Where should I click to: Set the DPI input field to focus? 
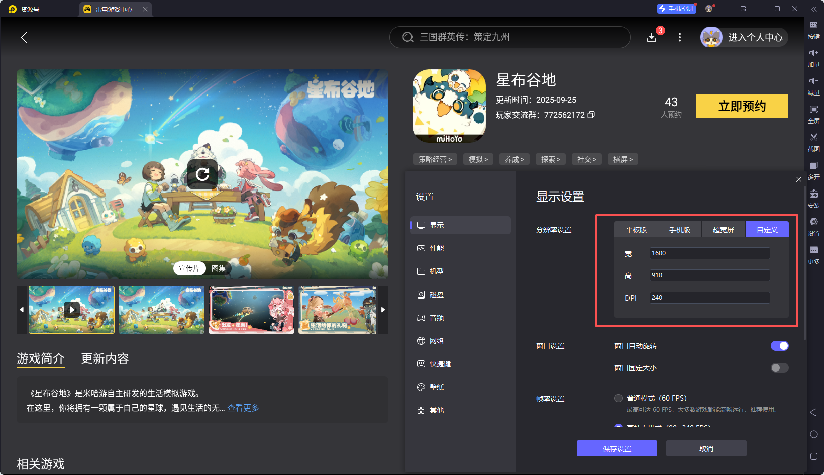(709, 297)
